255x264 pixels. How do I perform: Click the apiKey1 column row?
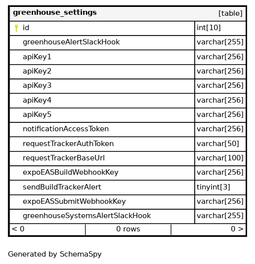pyautogui.click(x=102, y=57)
